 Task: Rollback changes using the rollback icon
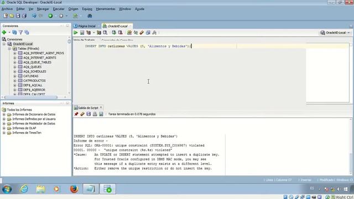121,33
